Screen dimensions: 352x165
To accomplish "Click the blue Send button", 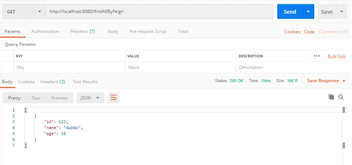I will (290, 11).
